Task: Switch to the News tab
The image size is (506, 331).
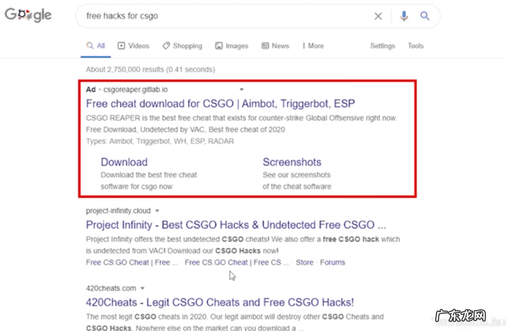Action: [275, 46]
